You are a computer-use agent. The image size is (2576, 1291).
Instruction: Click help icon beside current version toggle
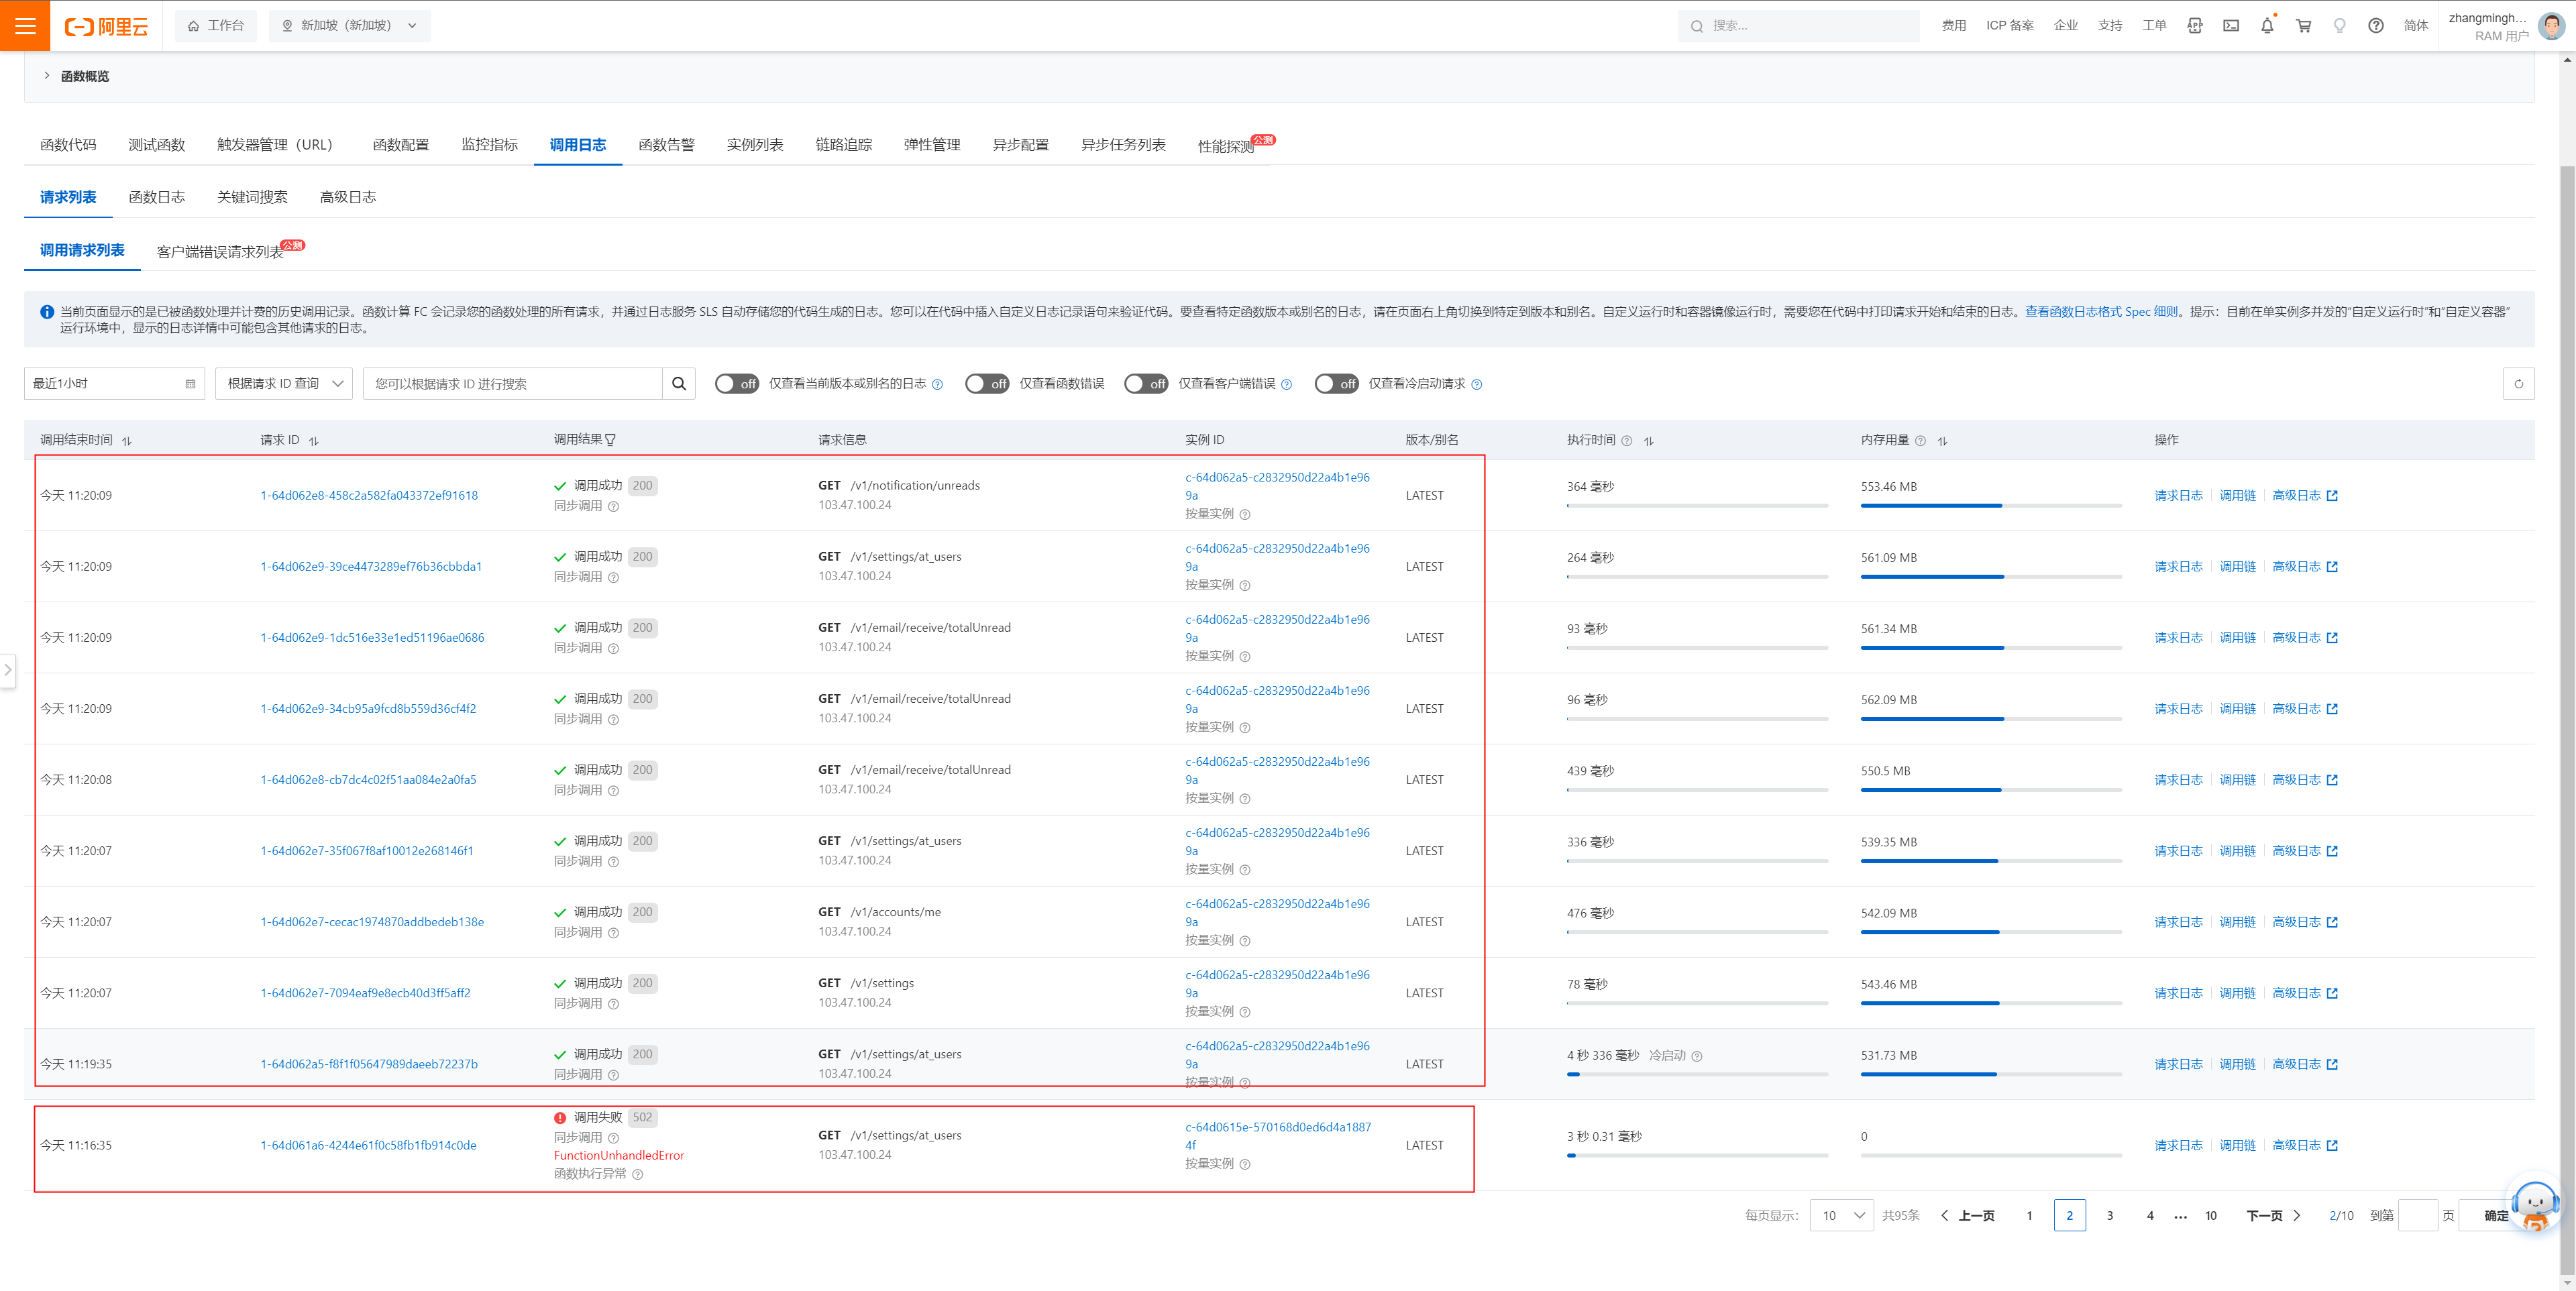tap(937, 385)
